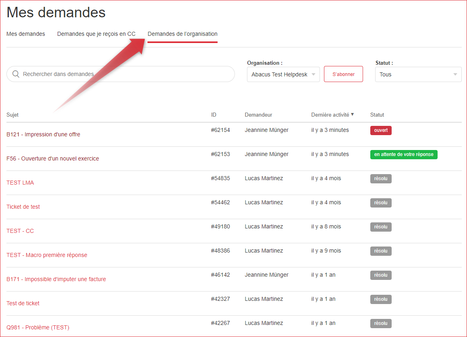Click the search magnifier icon
467x337 pixels.
tap(16, 74)
